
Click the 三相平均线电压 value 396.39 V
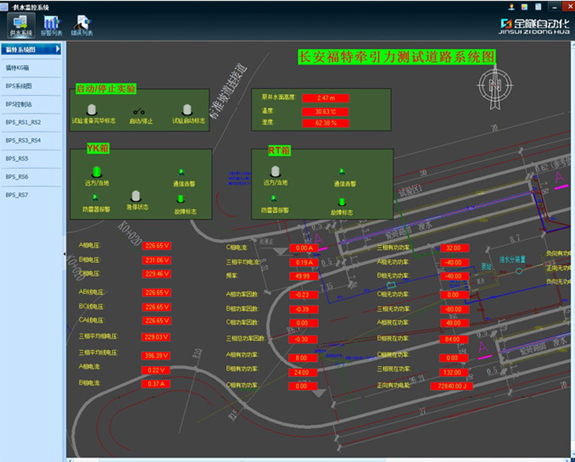click(156, 356)
